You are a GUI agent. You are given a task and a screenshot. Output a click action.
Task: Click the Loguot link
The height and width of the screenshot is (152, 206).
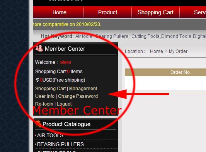pos(64,104)
